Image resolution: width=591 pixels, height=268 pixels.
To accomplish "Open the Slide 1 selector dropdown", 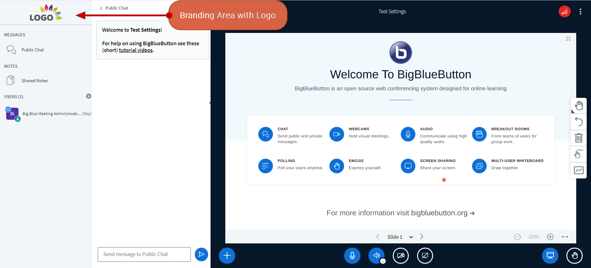I will pyautogui.click(x=400, y=237).
